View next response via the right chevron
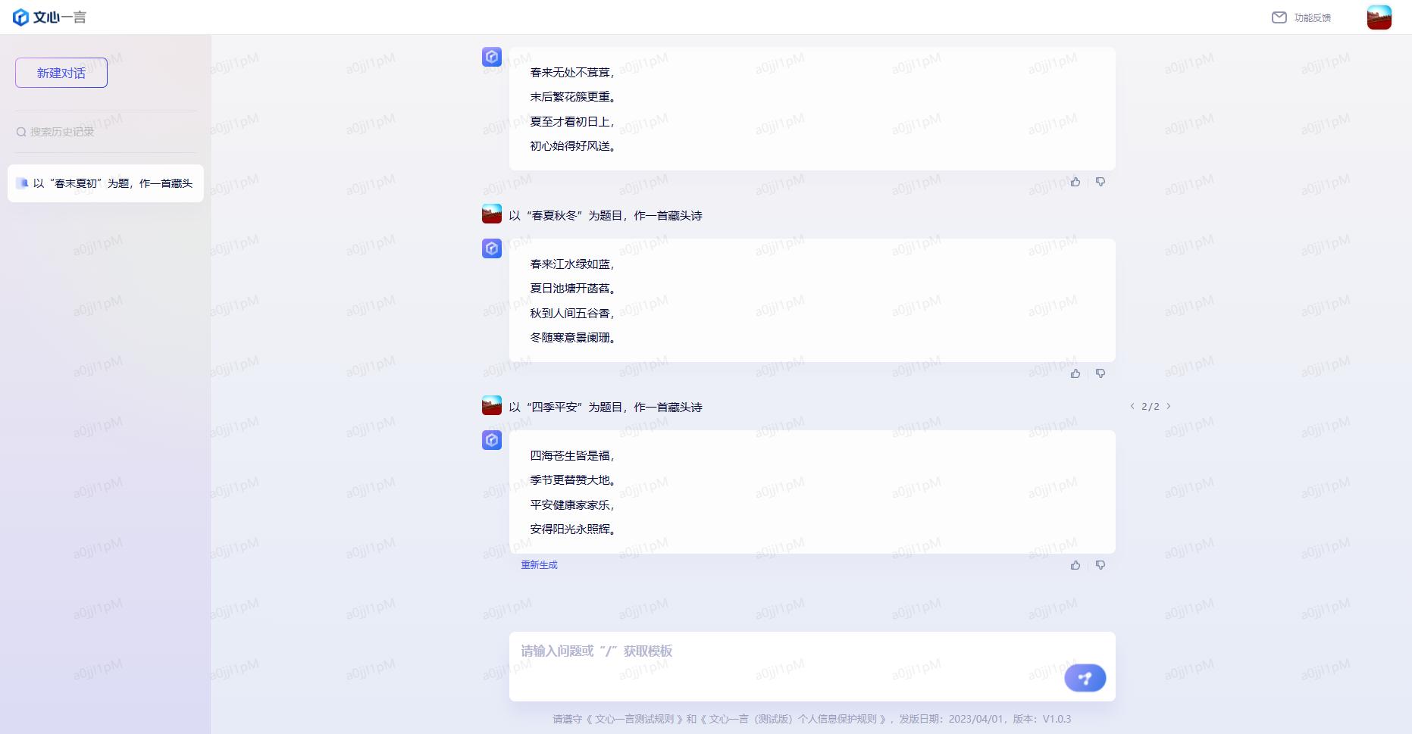Image resolution: width=1412 pixels, height=734 pixels. point(1169,406)
